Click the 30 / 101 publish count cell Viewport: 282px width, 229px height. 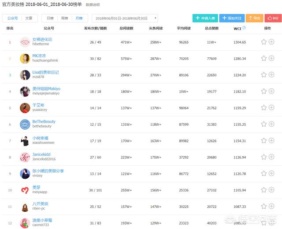click(96, 190)
